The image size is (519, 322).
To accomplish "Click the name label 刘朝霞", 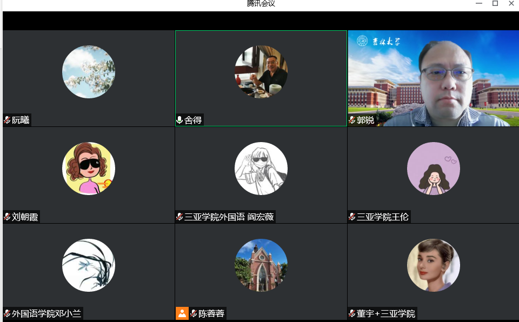I will point(25,217).
